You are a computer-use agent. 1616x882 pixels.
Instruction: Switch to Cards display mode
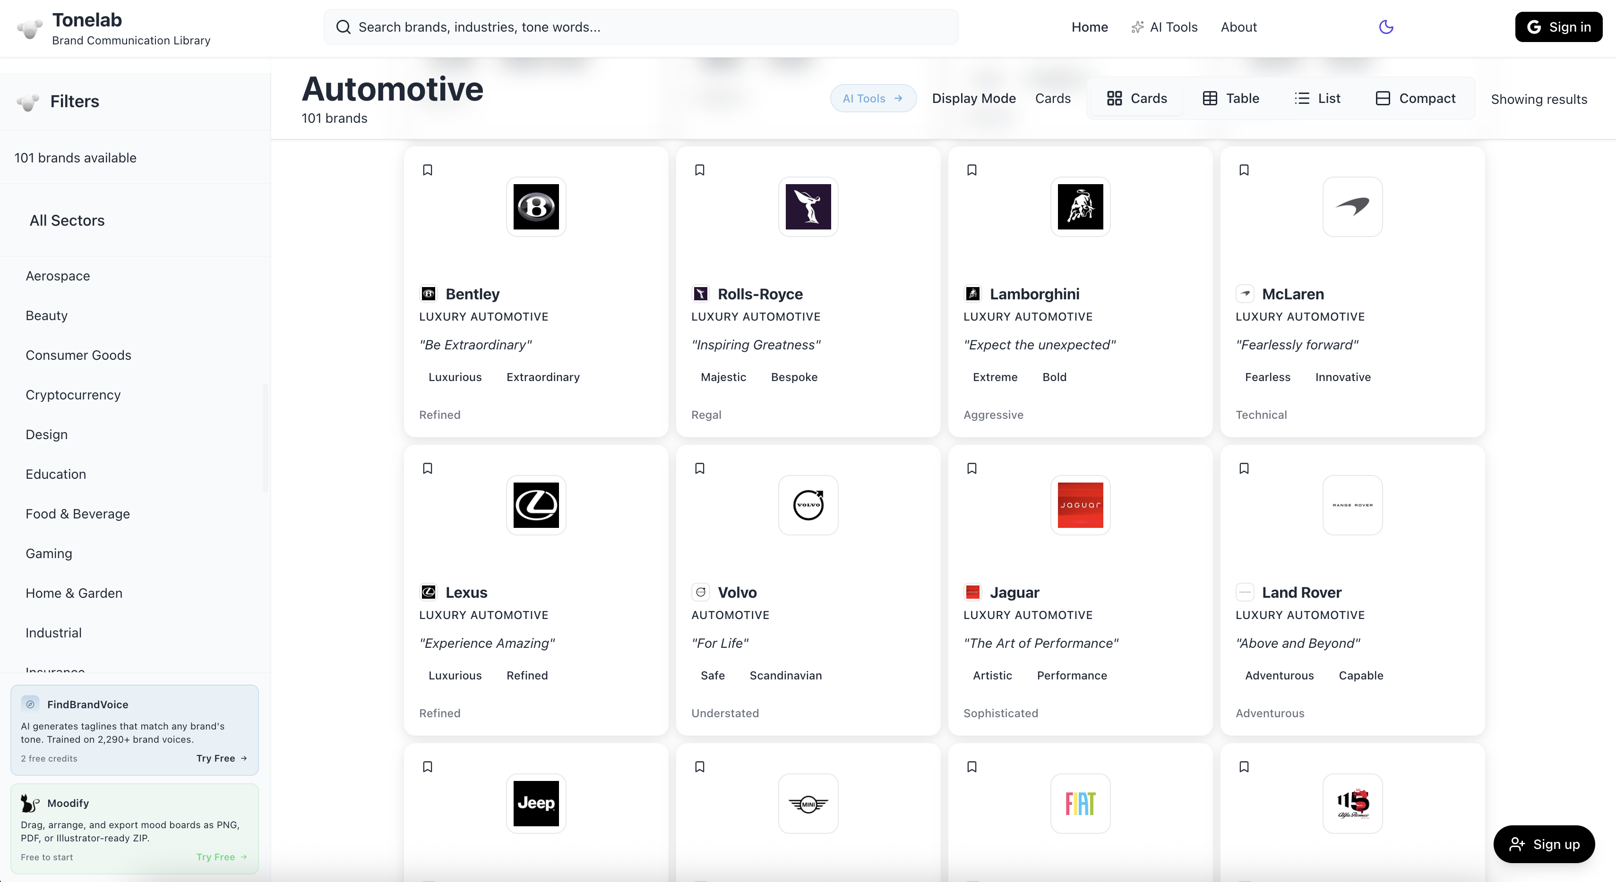1137,98
